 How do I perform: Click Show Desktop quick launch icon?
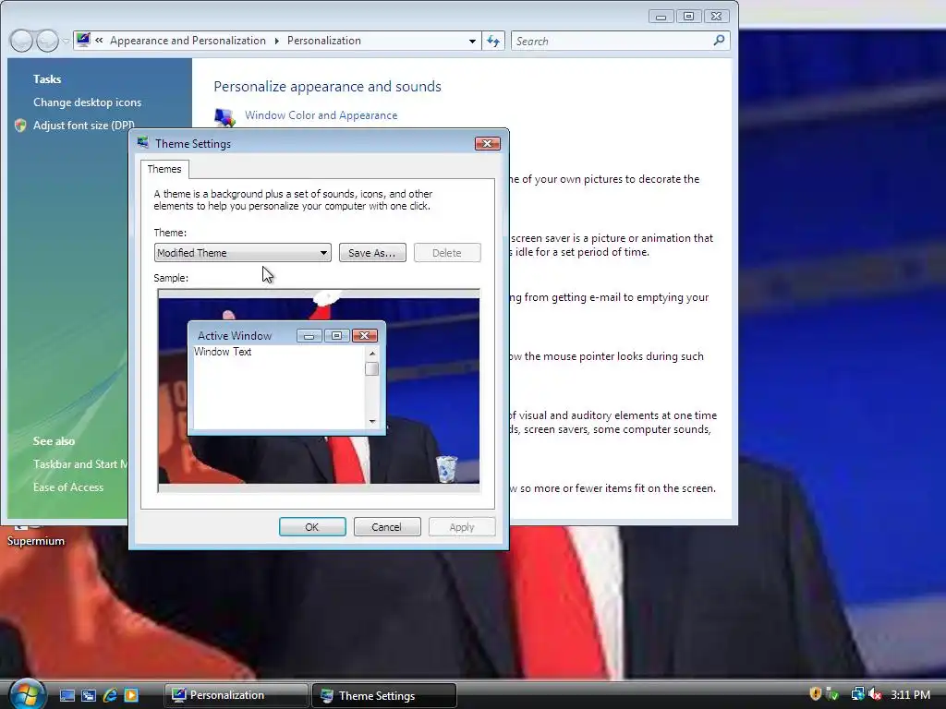click(x=67, y=695)
